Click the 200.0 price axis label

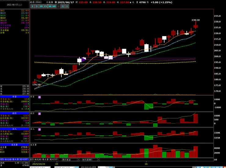tap(217, 56)
